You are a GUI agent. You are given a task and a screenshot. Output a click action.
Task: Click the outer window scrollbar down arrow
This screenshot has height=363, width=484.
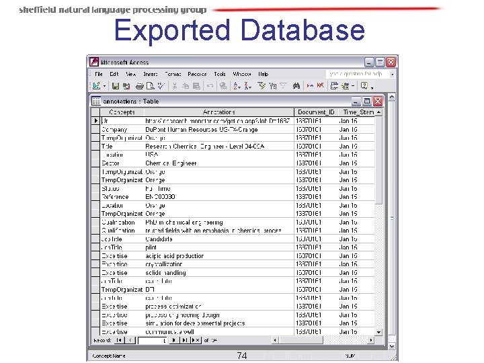click(x=392, y=346)
